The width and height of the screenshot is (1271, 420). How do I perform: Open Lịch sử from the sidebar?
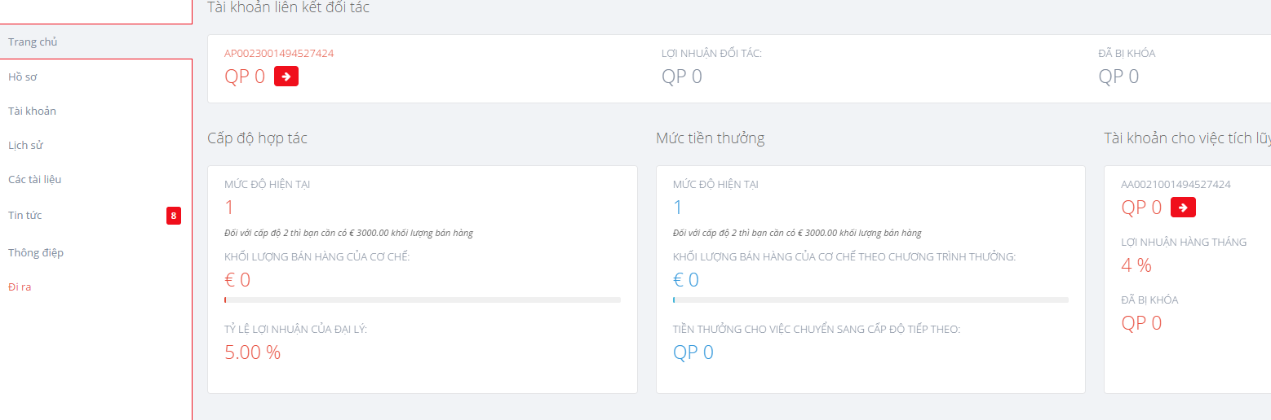click(x=25, y=145)
